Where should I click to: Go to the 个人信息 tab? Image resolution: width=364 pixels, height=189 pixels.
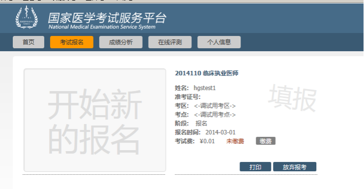[x=219, y=42]
